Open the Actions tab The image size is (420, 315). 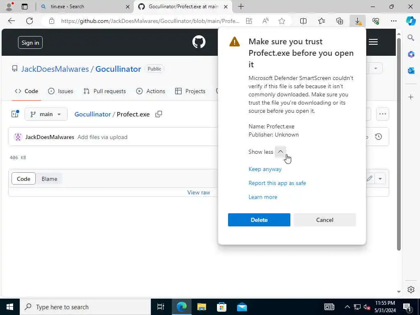tap(151, 91)
